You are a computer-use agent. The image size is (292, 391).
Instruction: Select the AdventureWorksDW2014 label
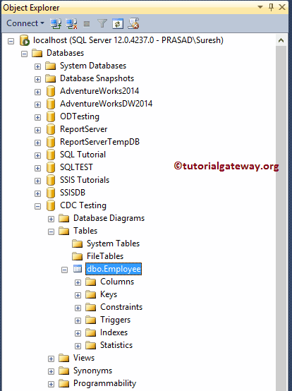tap(106, 104)
